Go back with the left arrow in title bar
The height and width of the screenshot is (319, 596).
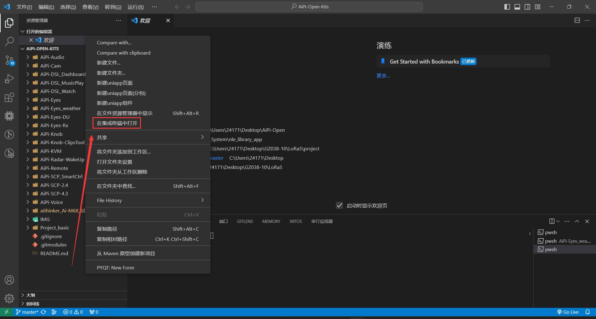[177, 7]
